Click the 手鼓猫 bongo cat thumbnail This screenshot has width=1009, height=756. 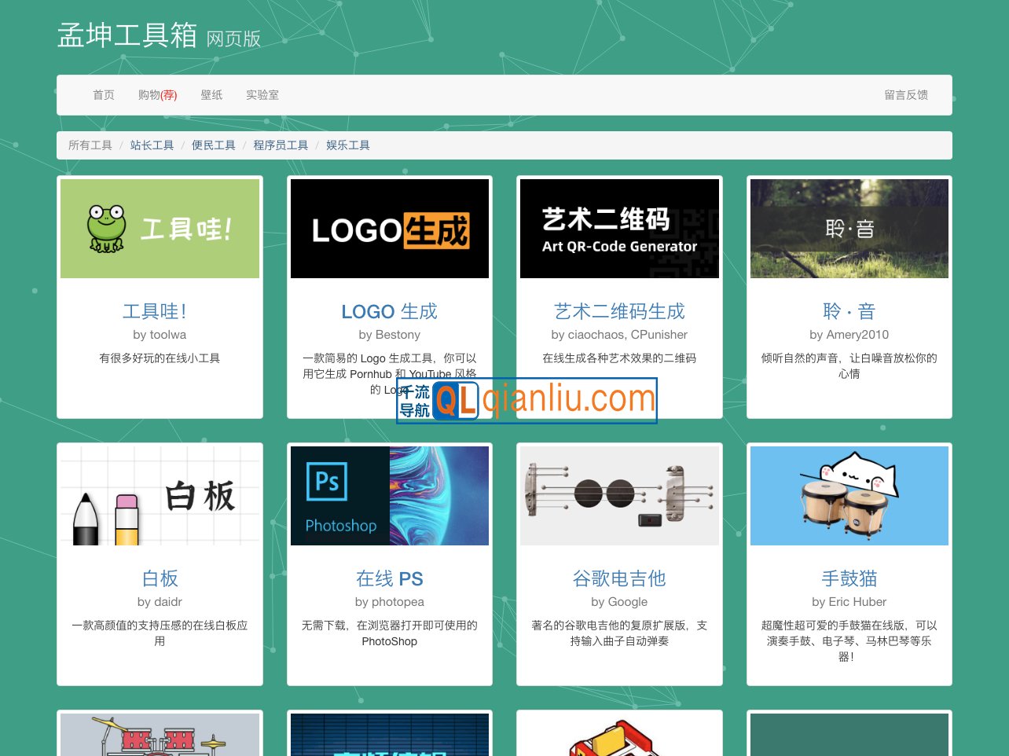(x=849, y=495)
